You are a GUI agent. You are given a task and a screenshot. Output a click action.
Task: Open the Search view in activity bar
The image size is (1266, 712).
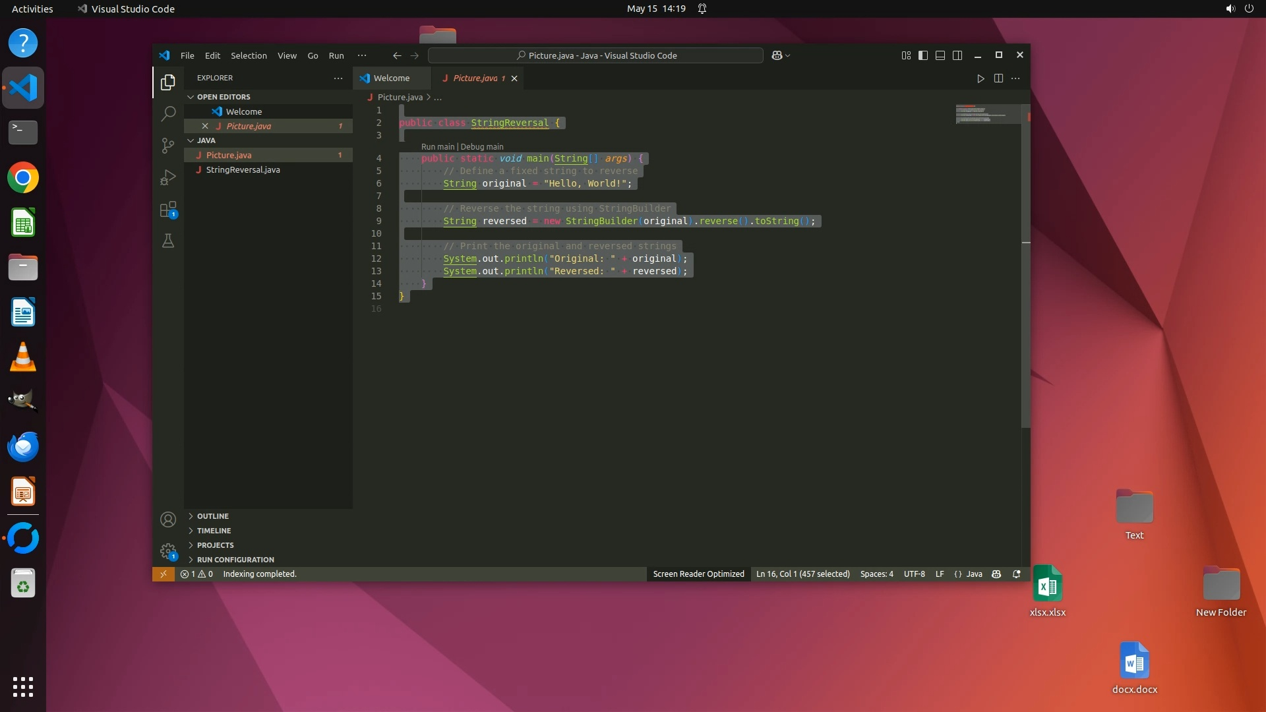pyautogui.click(x=168, y=113)
